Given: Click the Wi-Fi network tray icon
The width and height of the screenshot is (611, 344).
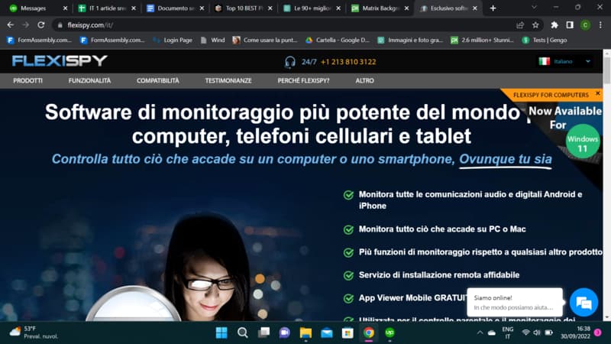Looking at the screenshot, I should (x=525, y=333).
